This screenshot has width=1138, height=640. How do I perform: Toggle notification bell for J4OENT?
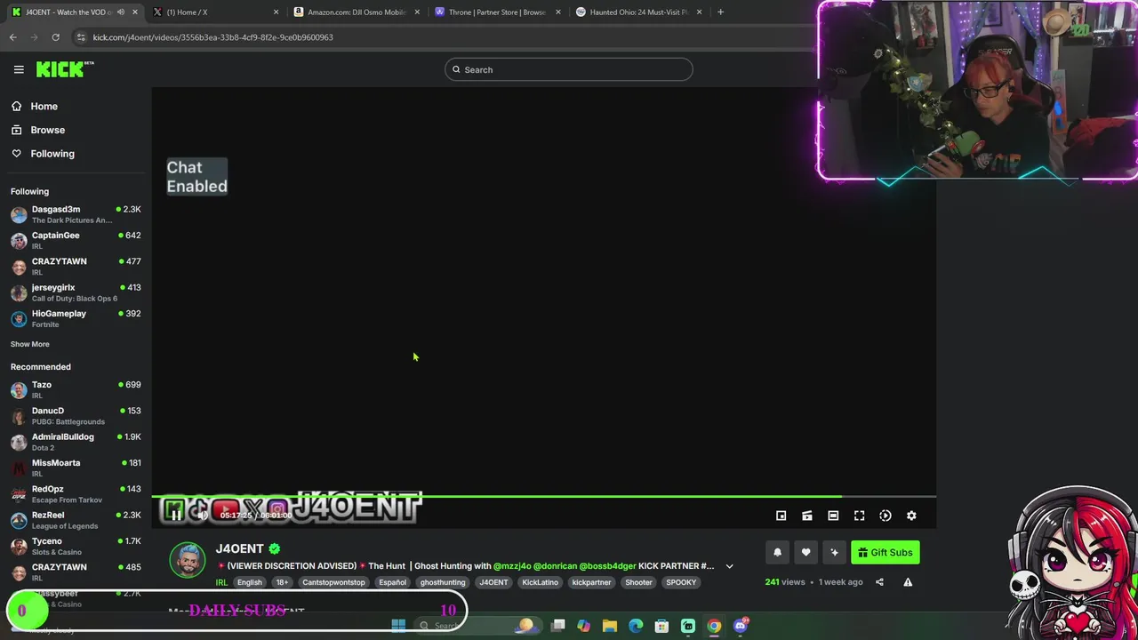pos(777,553)
